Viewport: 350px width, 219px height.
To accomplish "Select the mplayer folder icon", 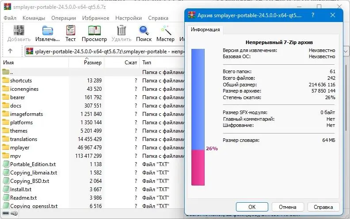I will point(6,147).
